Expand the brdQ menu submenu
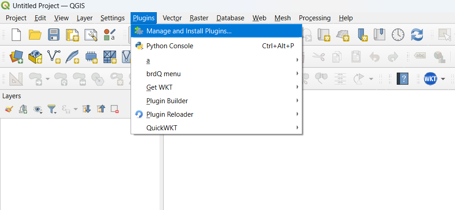This screenshot has height=210, width=455. 216,74
